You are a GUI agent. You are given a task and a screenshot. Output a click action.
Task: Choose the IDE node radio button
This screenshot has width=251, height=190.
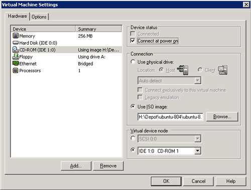pos(133,150)
